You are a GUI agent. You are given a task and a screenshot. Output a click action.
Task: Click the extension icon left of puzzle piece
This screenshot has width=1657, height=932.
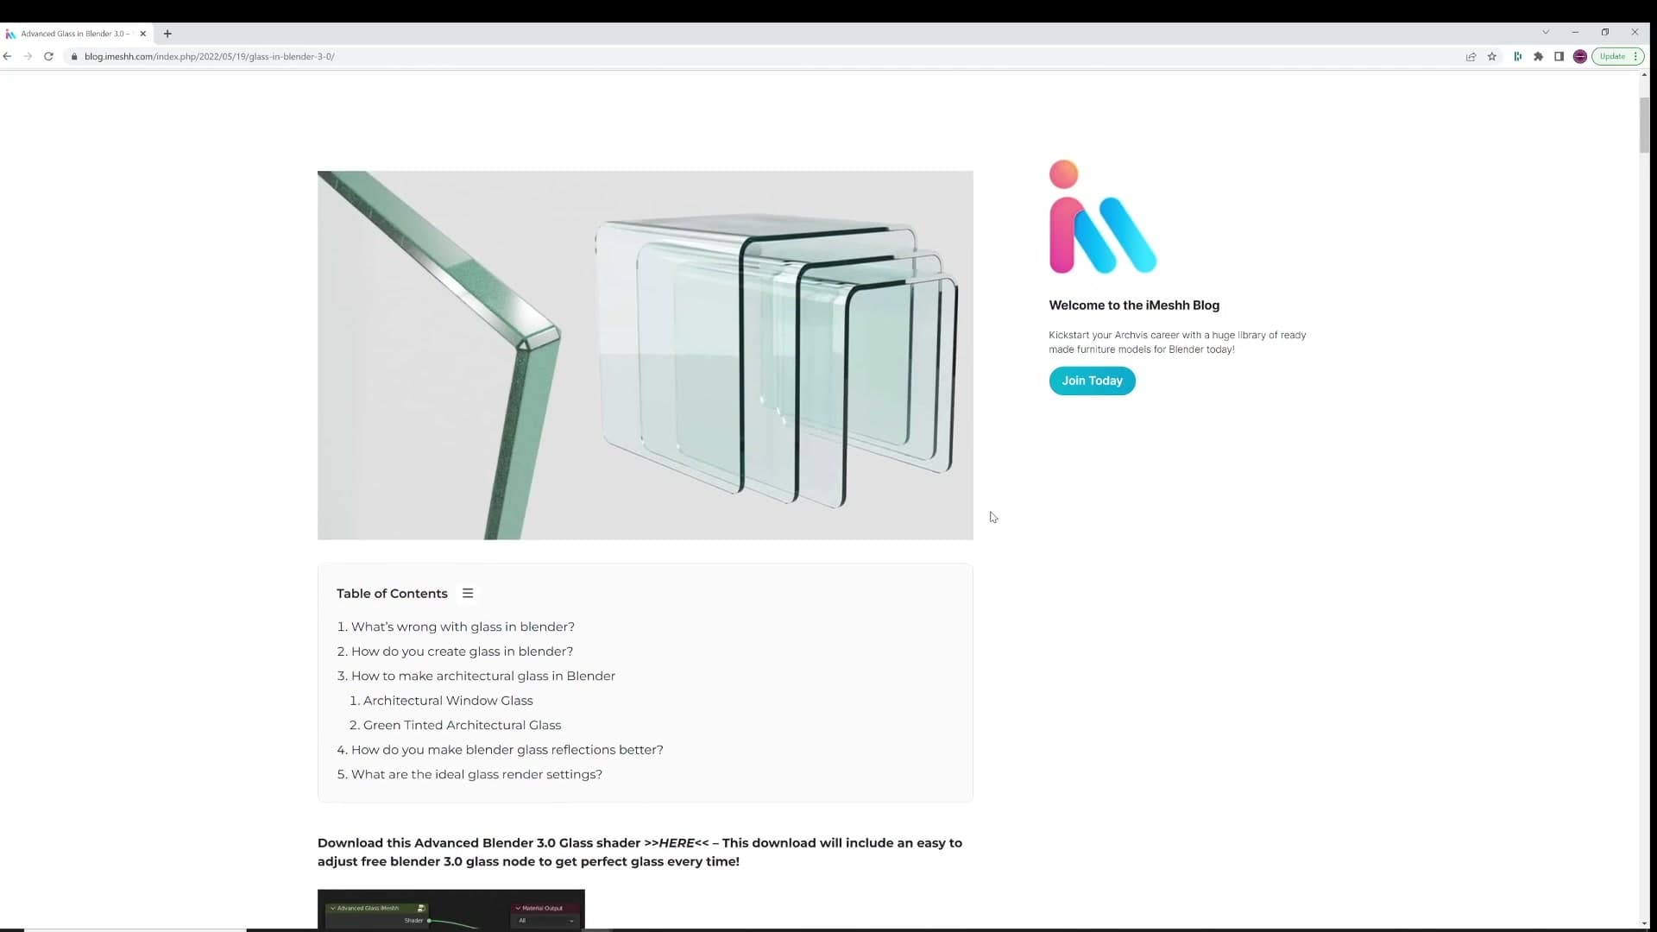tap(1517, 56)
